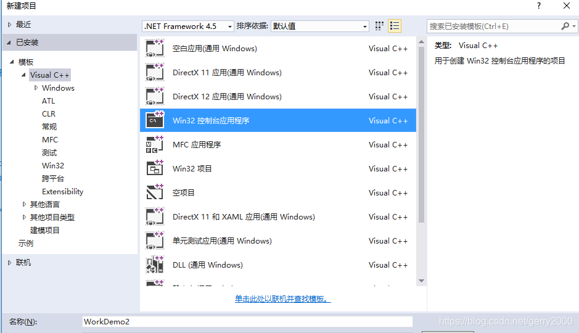
Task: Collapse the 已安装 section
Action: [x=9, y=43]
